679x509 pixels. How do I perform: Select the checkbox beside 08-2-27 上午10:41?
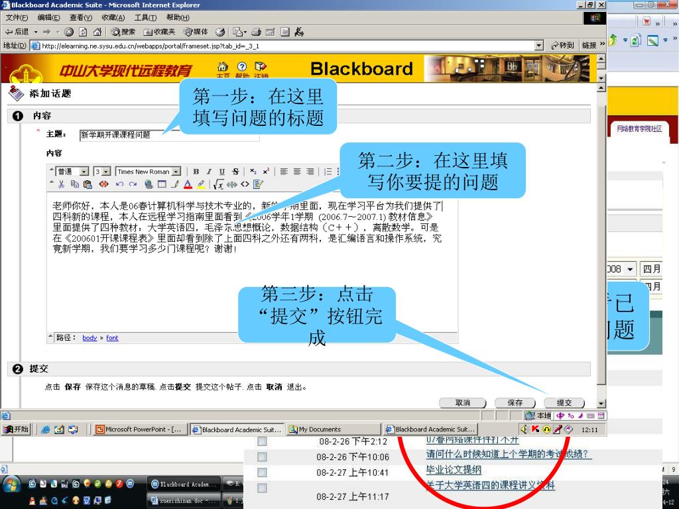click(x=262, y=473)
